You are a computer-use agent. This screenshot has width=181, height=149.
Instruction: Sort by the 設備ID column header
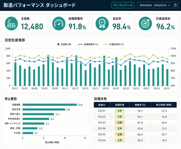pyautogui.click(x=102, y=105)
